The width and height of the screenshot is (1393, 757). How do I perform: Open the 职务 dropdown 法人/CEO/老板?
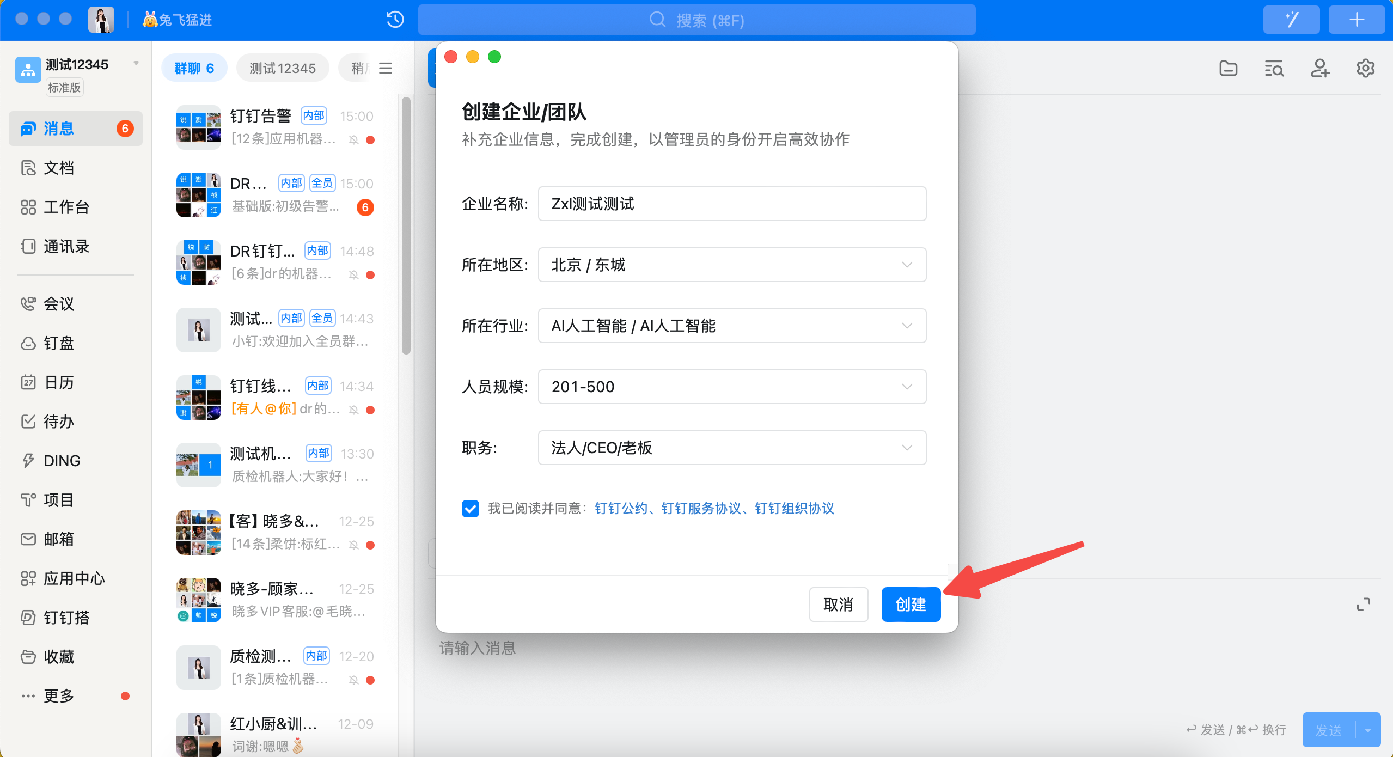(x=732, y=448)
